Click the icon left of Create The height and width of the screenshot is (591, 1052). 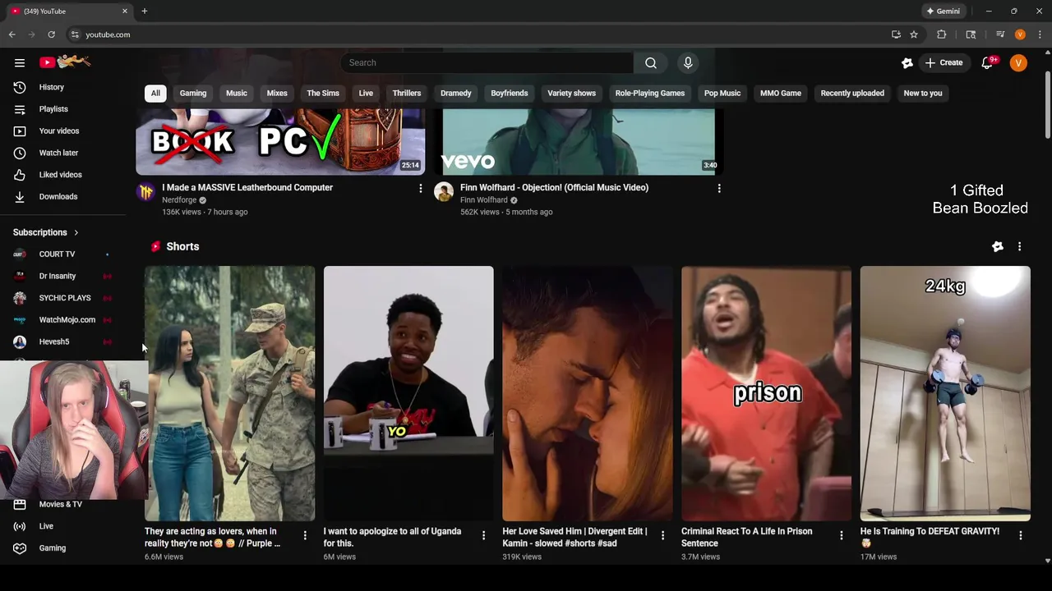(x=907, y=63)
